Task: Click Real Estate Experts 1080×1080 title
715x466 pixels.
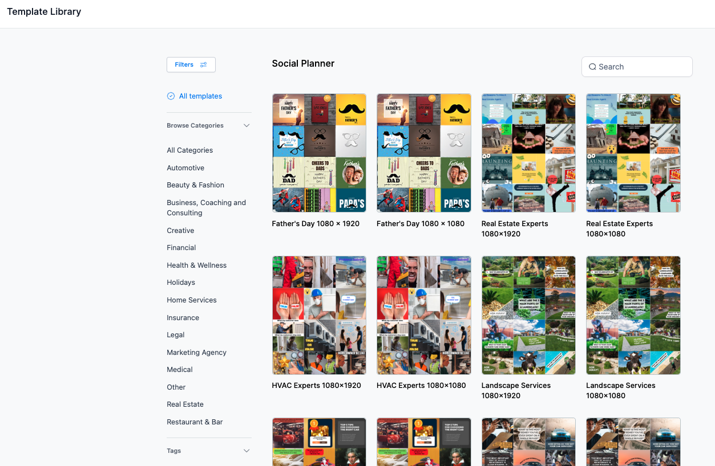Action: point(620,229)
